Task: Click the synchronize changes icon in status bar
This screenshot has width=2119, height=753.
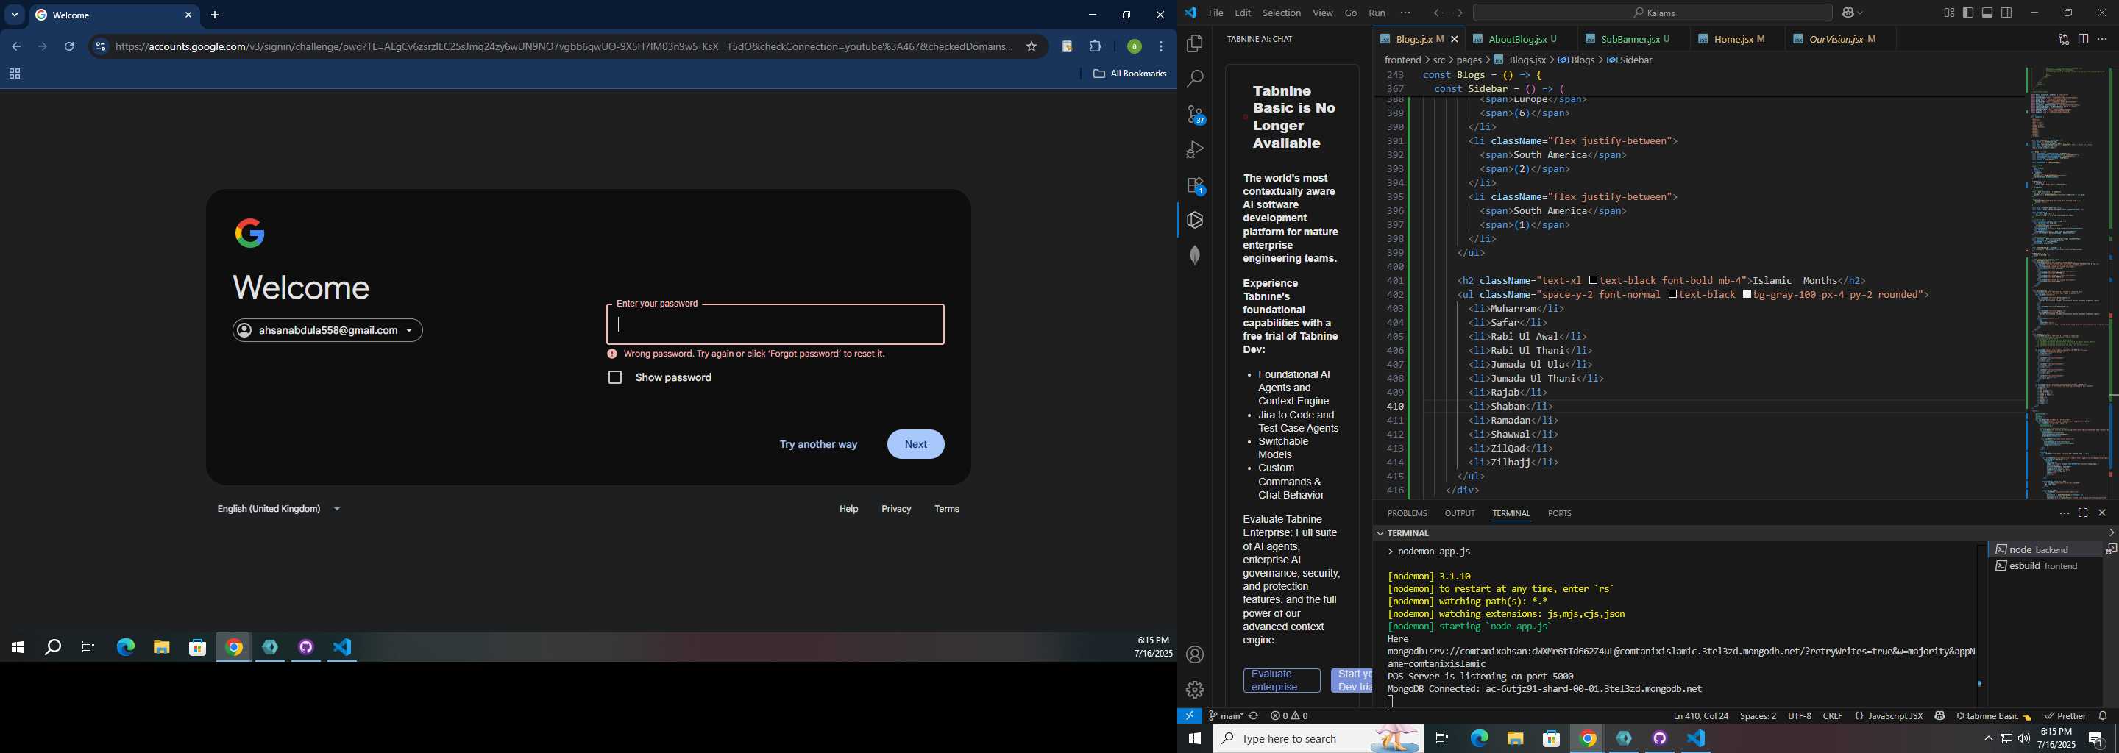Action: click(1254, 716)
